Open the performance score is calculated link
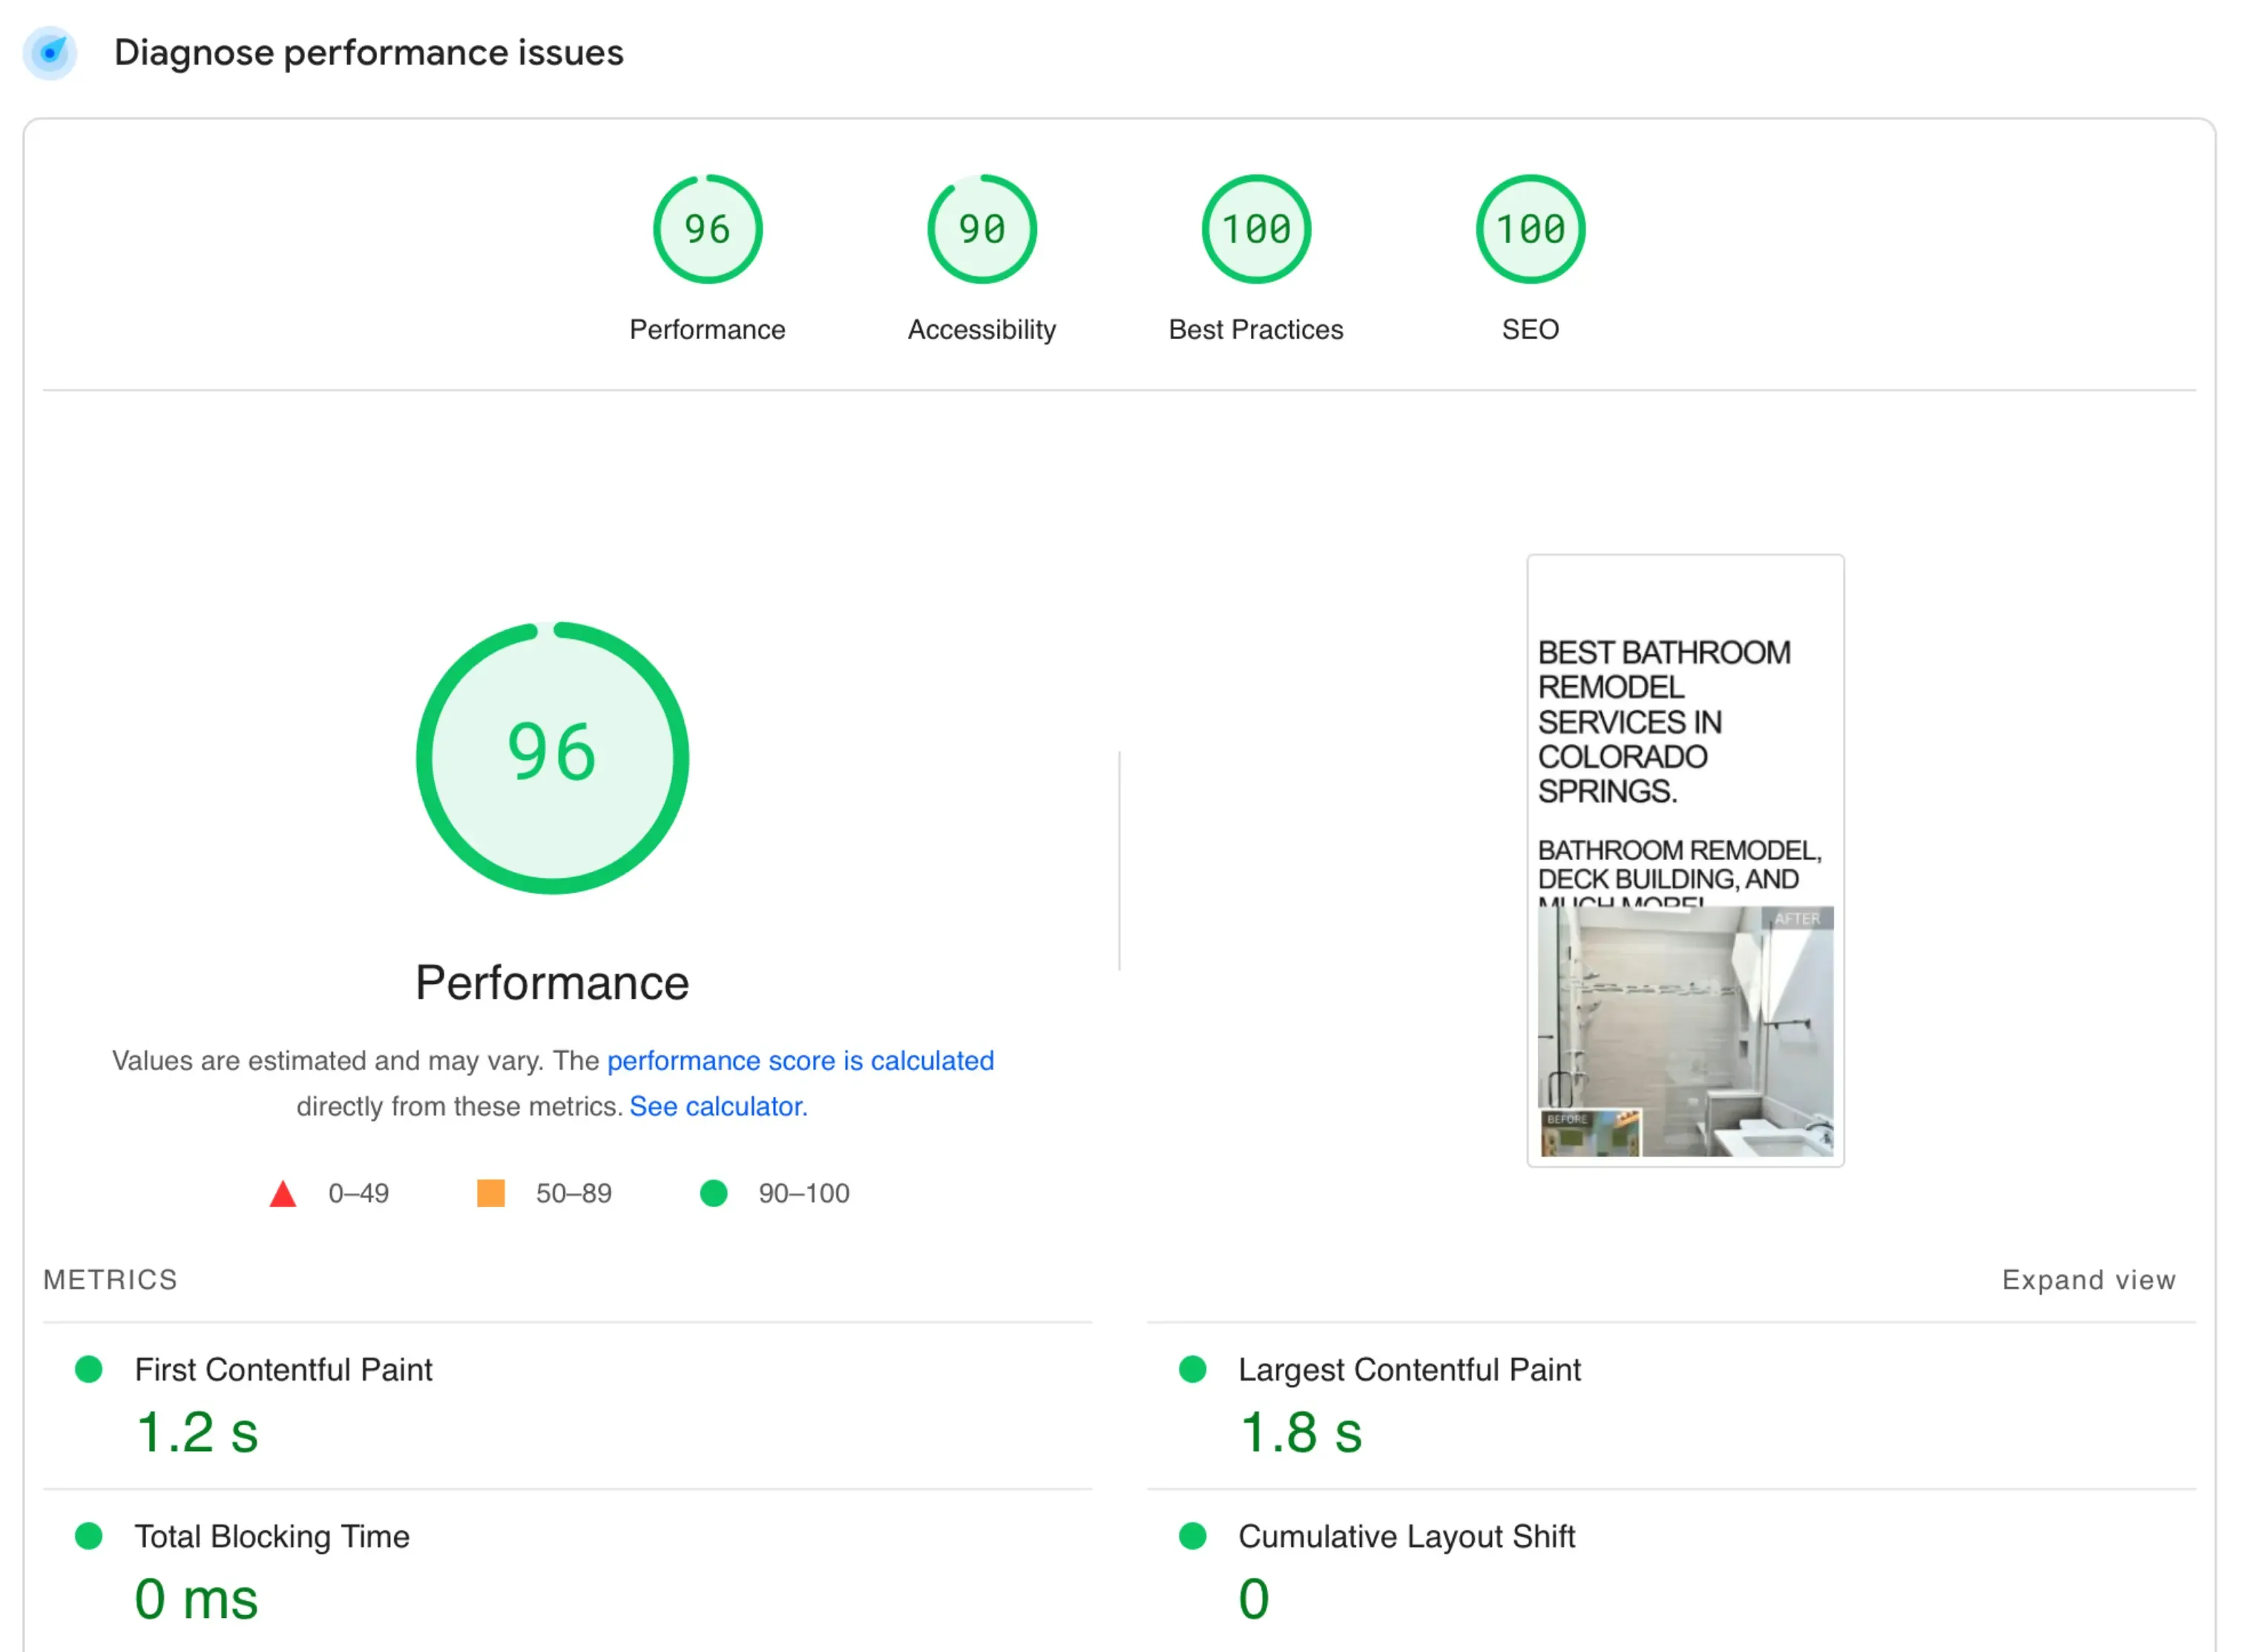The width and height of the screenshot is (2242, 1652). 801,1061
